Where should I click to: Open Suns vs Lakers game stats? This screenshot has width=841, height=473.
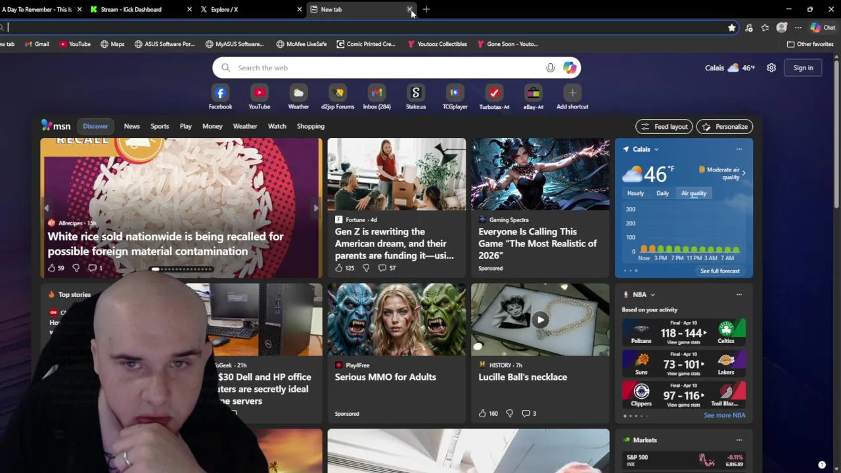click(x=684, y=364)
